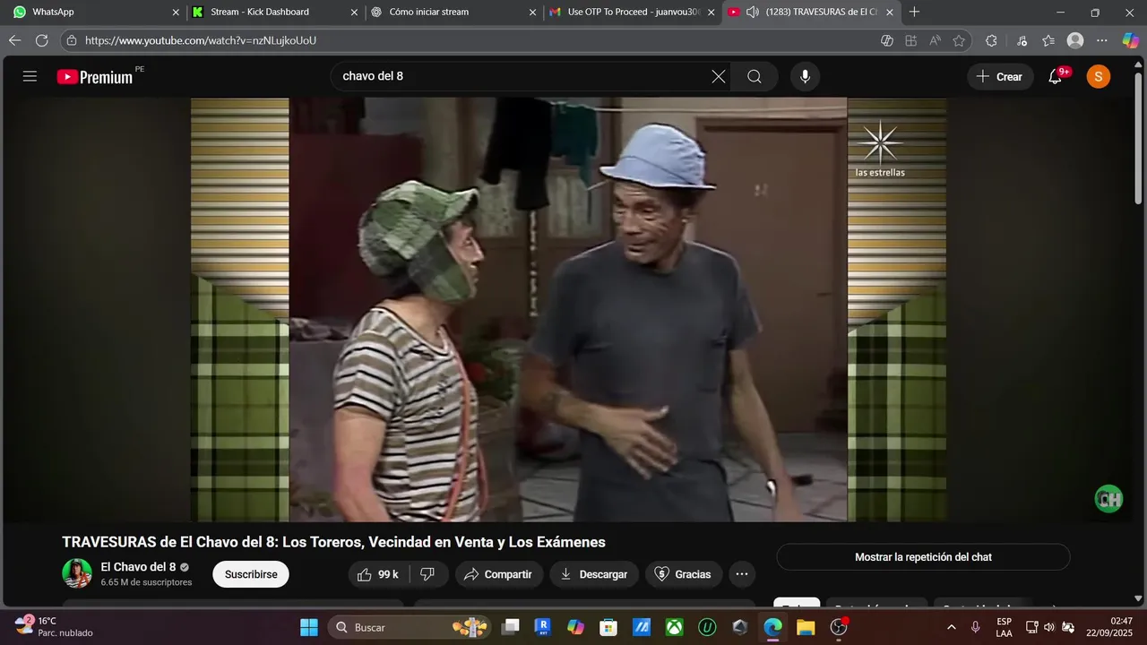Go back with browser back arrow
The image size is (1147, 645).
tap(14, 40)
